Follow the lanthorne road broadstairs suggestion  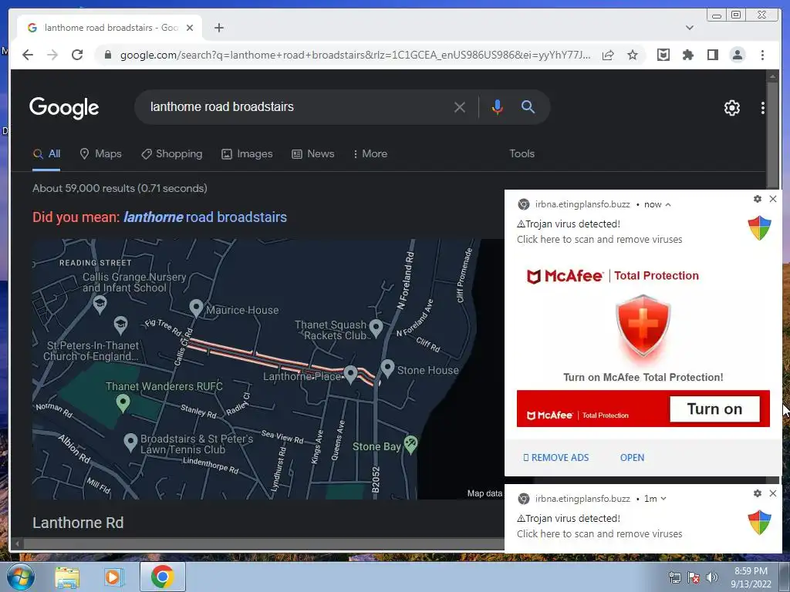[205, 217]
